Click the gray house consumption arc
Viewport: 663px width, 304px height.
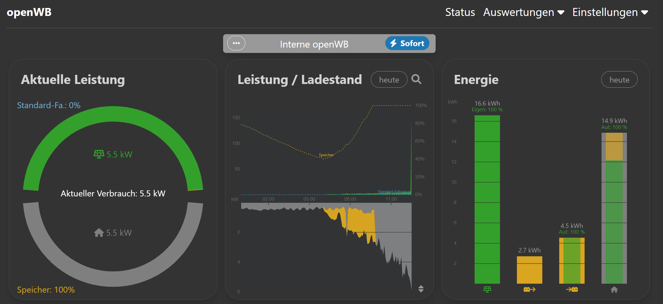pyautogui.click(x=113, y=279)
